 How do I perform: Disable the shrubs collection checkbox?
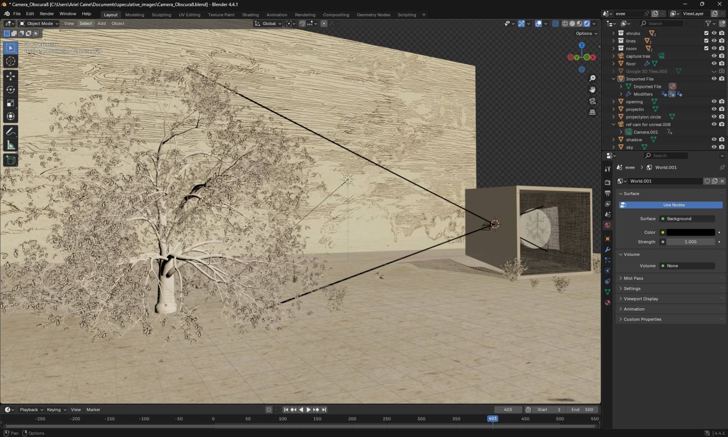tap(707, 33)
